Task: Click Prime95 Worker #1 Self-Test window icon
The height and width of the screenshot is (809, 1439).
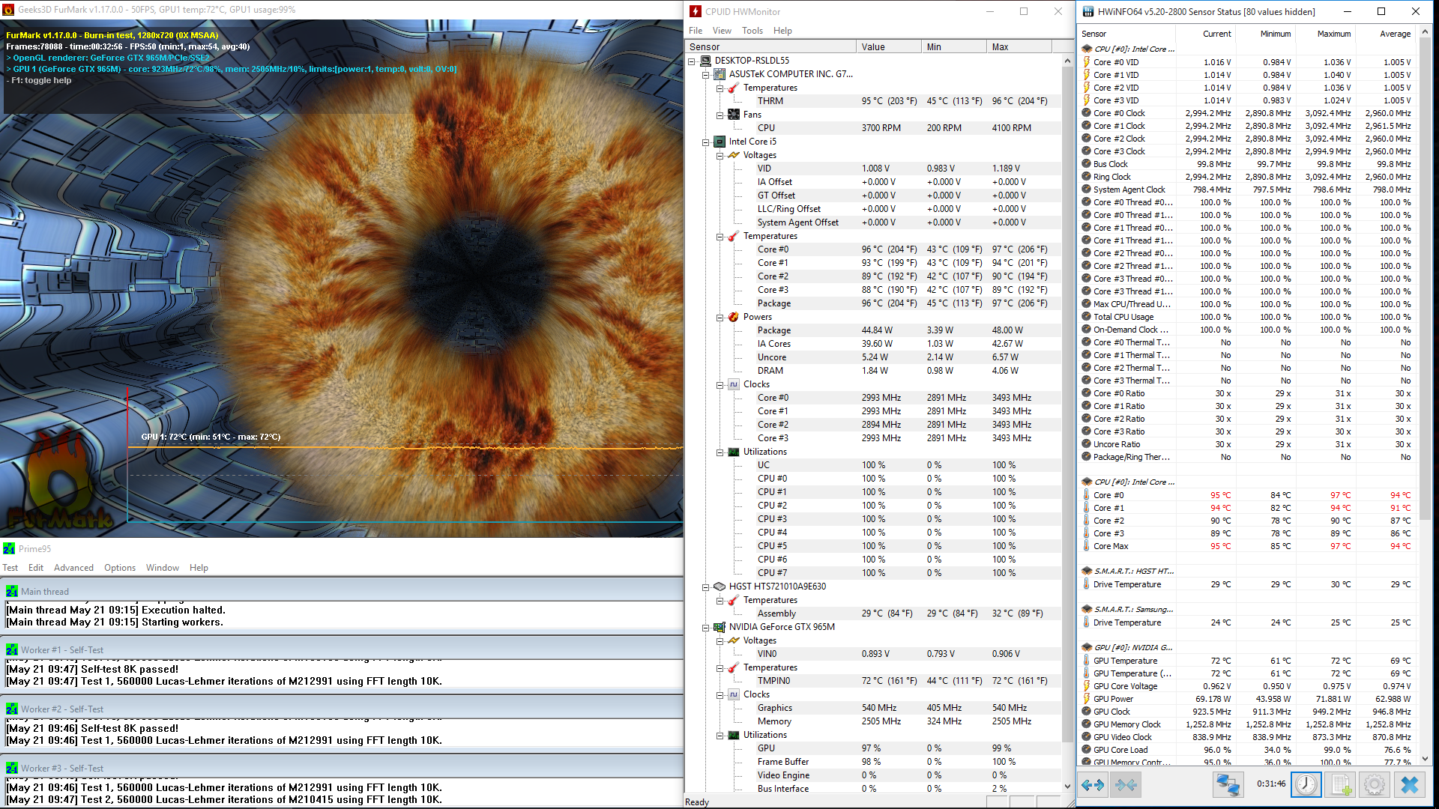Action: (x=12, y=650)
